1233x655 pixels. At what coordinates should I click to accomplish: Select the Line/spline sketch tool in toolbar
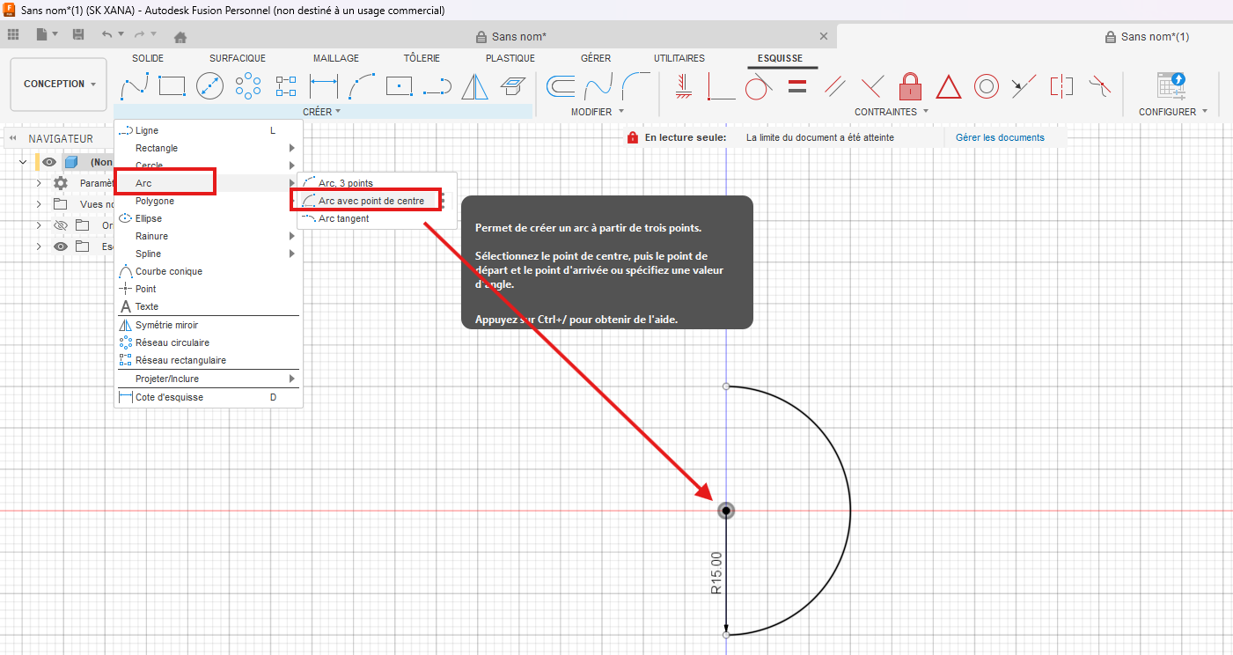click(x=134, y=86)
